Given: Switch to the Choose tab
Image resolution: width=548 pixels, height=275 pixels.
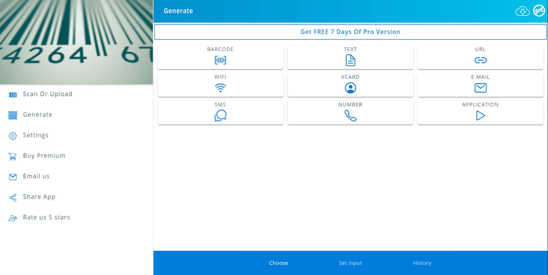Looking at the screenshot, I should [x=278, y=263].
